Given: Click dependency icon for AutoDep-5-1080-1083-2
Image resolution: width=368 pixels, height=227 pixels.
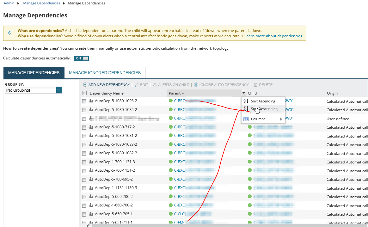Looking at the screenshot, I should click(91, 144).
